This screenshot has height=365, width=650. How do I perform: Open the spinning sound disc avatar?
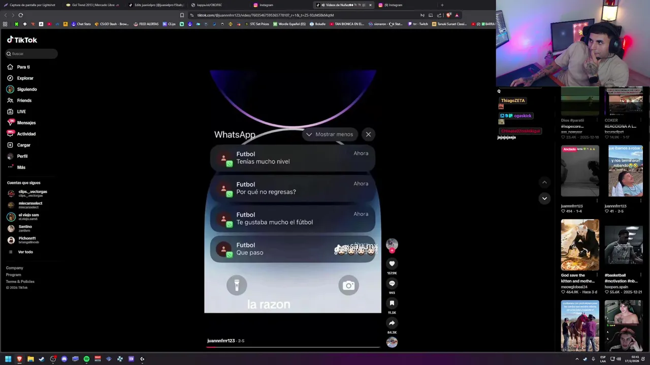(x=392, y=342)
